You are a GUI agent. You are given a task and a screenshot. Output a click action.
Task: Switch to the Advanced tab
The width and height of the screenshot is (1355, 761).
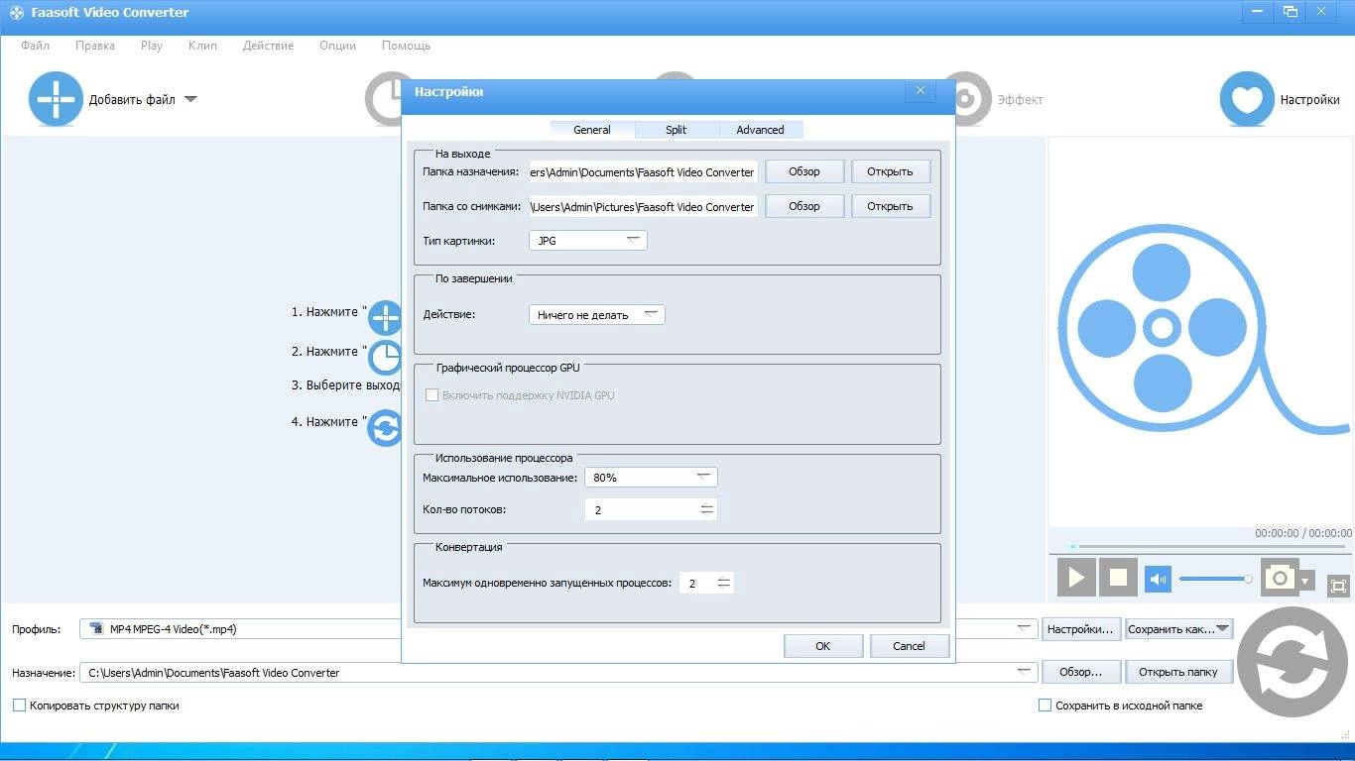click(760, 130)
